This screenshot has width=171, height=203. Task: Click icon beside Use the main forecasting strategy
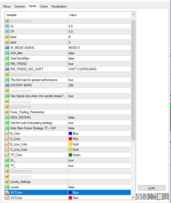pyautogui.click(x=7, y=123)
